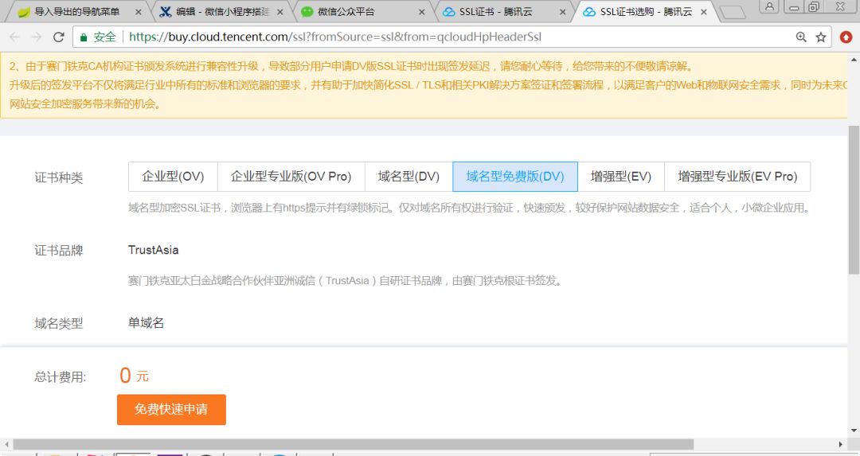Viewport: 860px width, 456px height.
Task: Click the horizontal scrollbar left arrow
Action: pyautogui.click(x=6, y=444)
